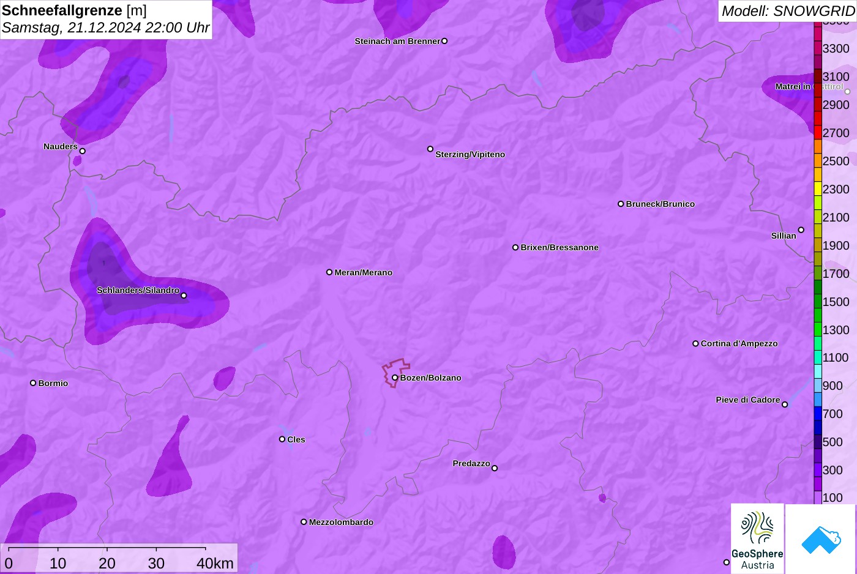Click the yellow 2300 m legend swatch
Screen dimensions: 857x574
pyautogui.click(x=818, y=188)
